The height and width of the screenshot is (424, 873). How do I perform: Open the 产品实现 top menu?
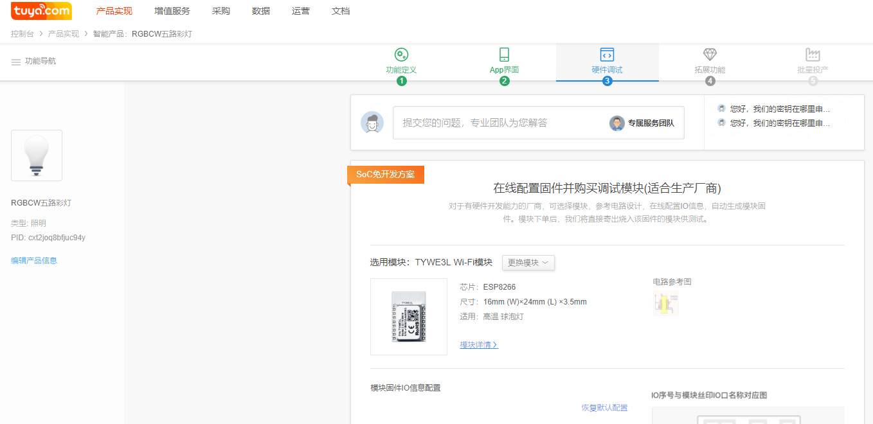pos(114,11)
